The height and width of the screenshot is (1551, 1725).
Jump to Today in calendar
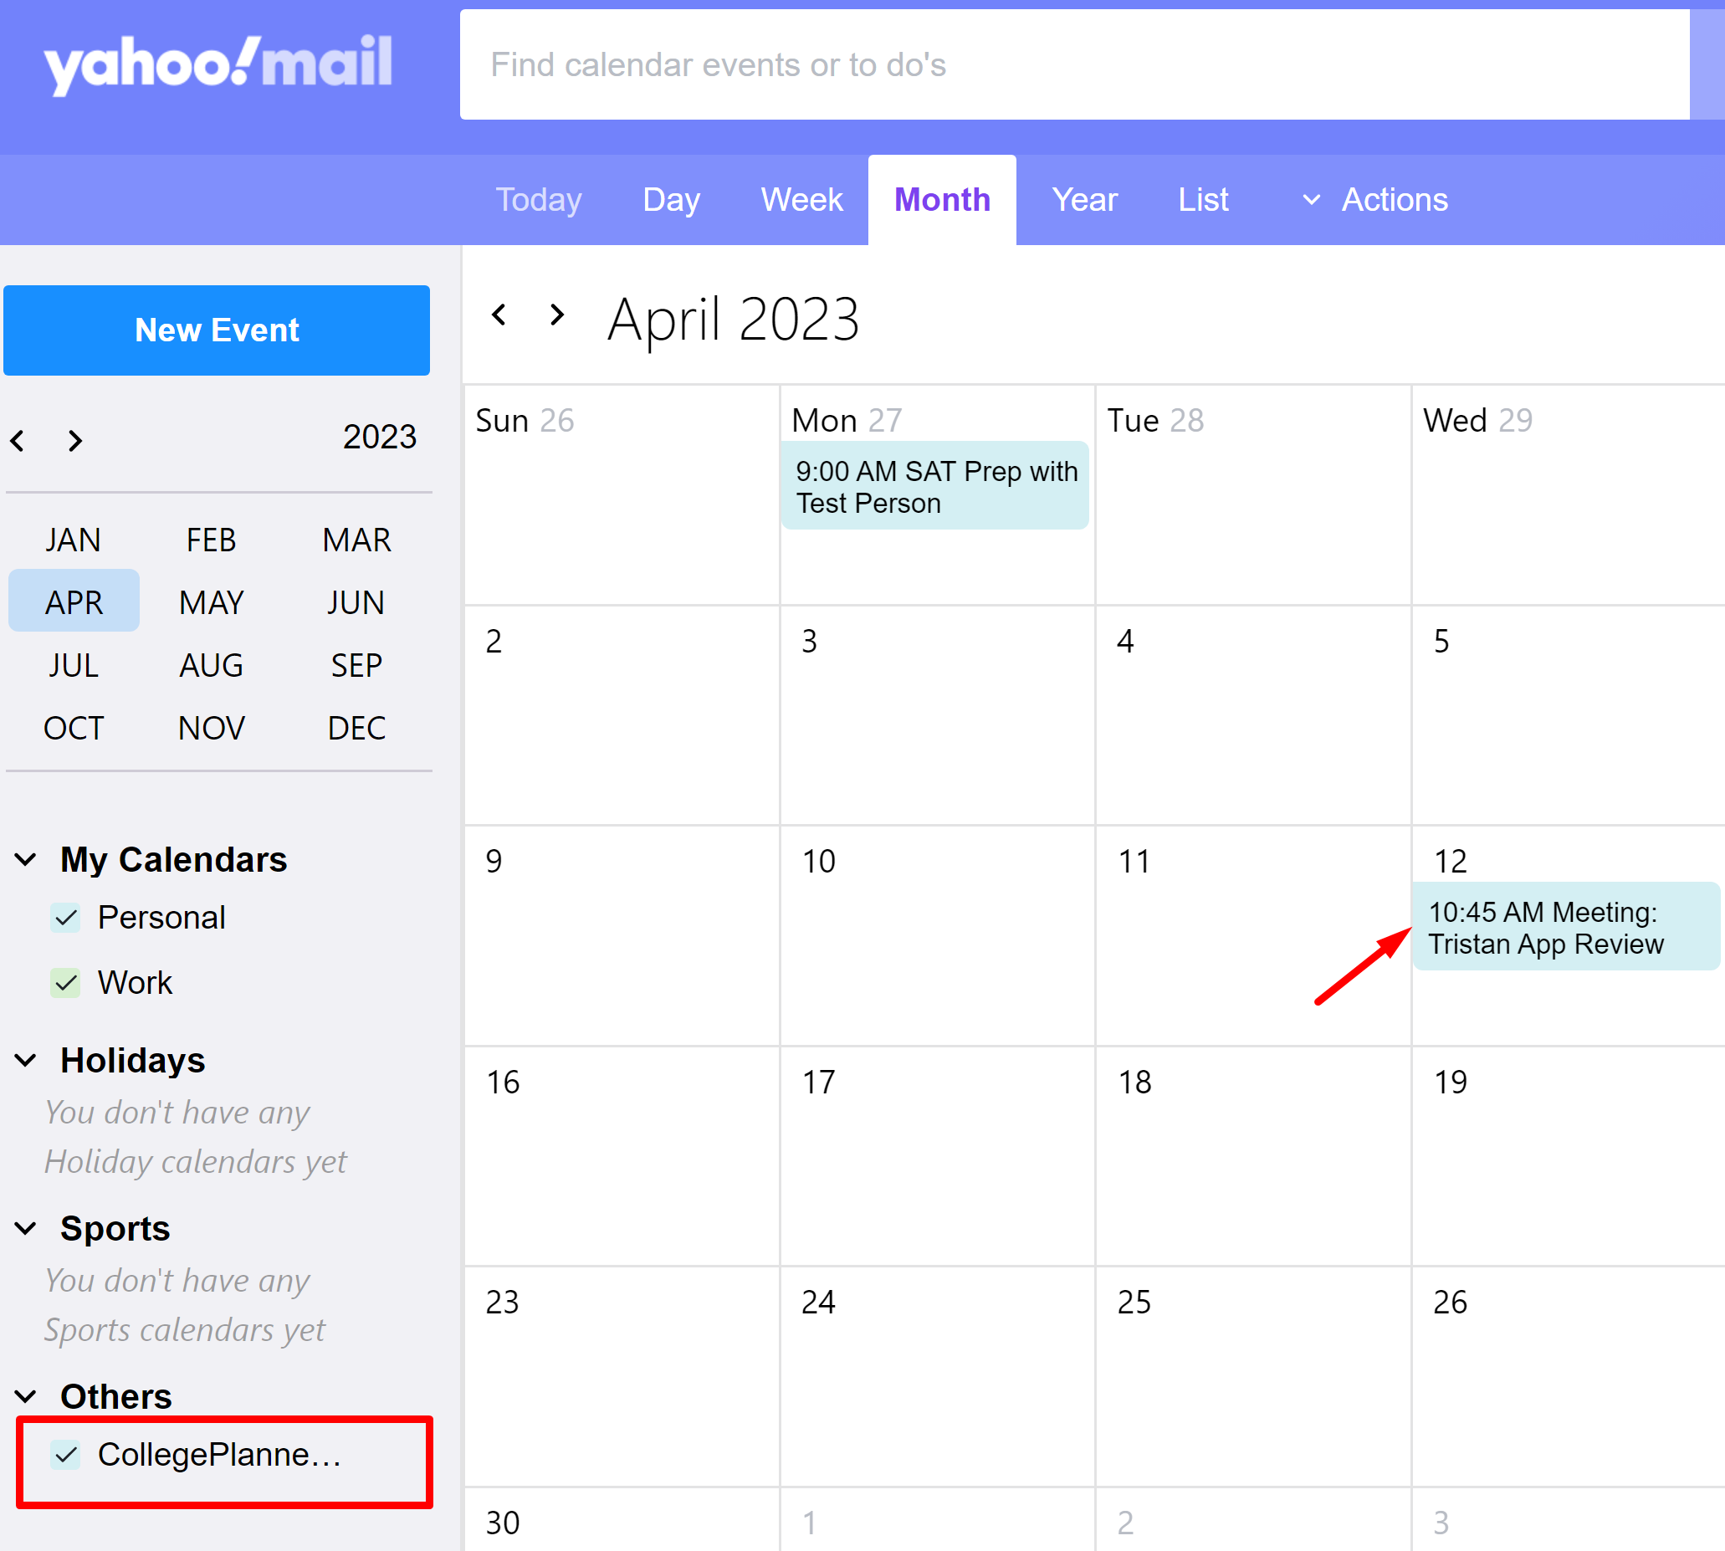pyautogui.click(x=539, y=200)
